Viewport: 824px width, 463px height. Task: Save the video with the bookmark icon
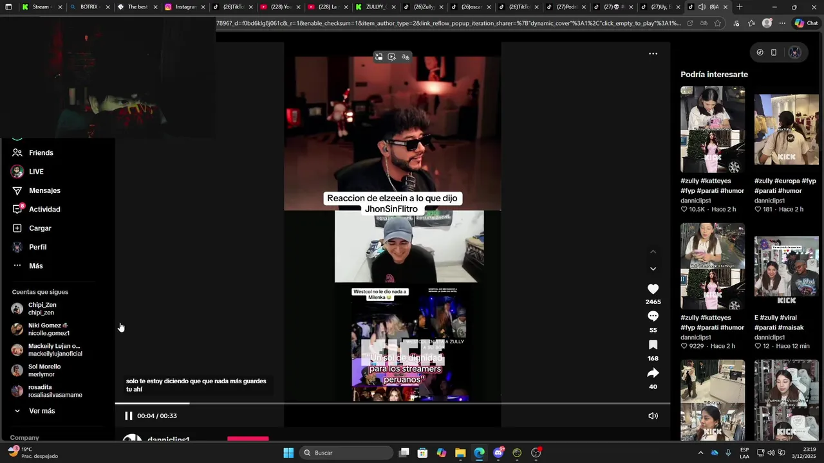(x=653, y=345)
